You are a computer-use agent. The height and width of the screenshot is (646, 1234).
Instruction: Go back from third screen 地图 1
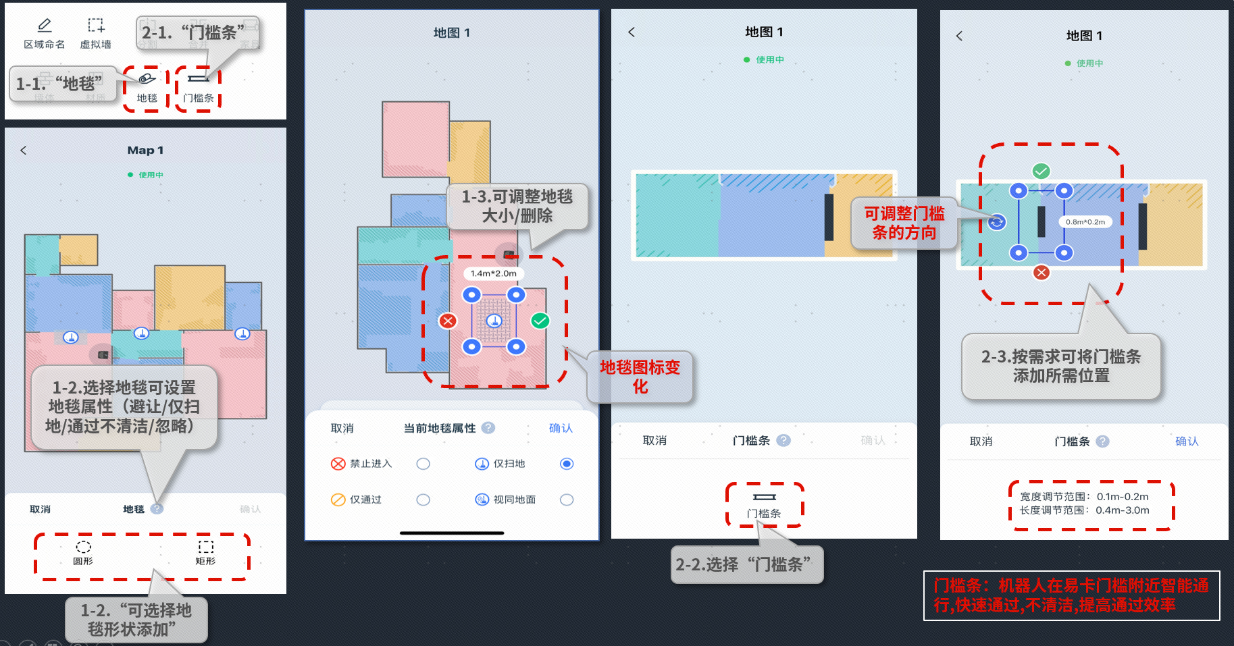[x=632, y=32]
